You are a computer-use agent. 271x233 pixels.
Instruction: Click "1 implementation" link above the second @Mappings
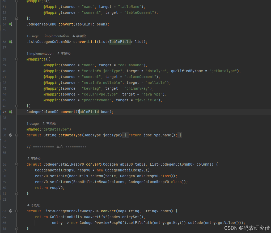tap(40, 53)
